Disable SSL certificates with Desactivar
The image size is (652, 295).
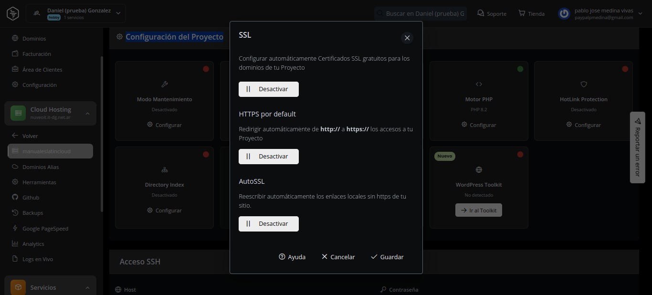coord(269,89)
